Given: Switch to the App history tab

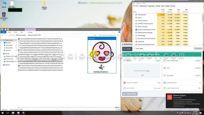Looking at the screenshot, I should click(152, 6).
